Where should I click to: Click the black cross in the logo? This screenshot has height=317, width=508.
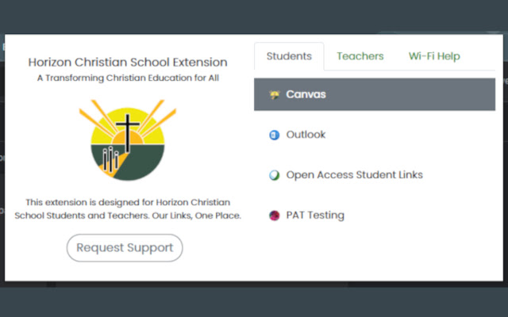(x=127, y=131)
